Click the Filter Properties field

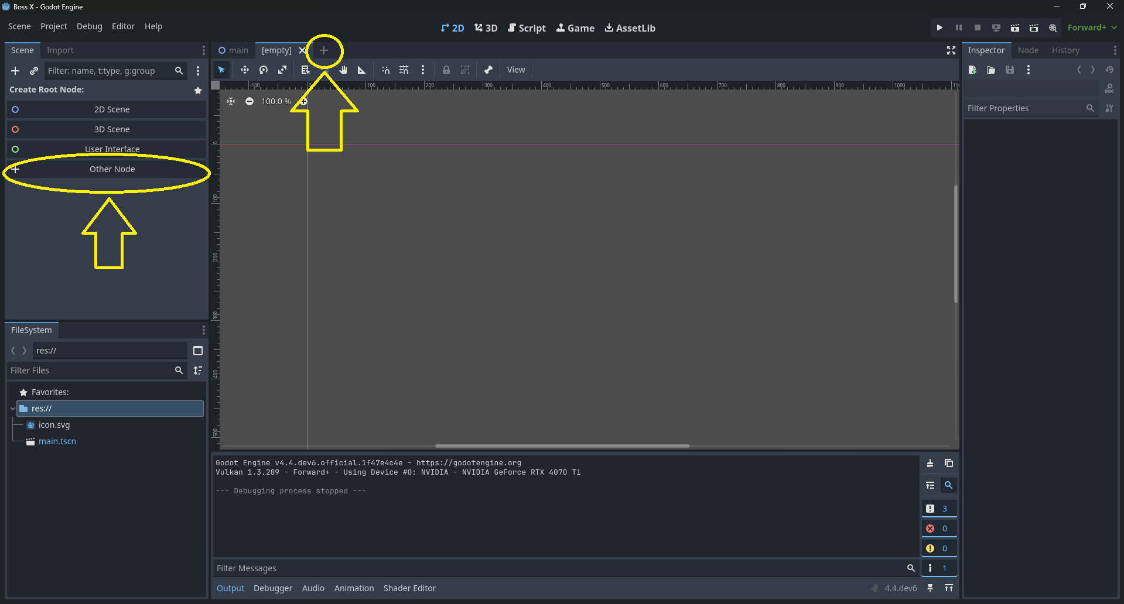(x=1031, y=108)
